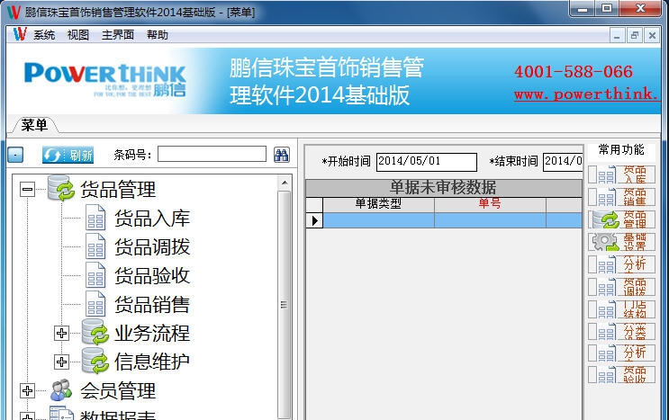Switch to the 菜单 tab

(34, 125)
